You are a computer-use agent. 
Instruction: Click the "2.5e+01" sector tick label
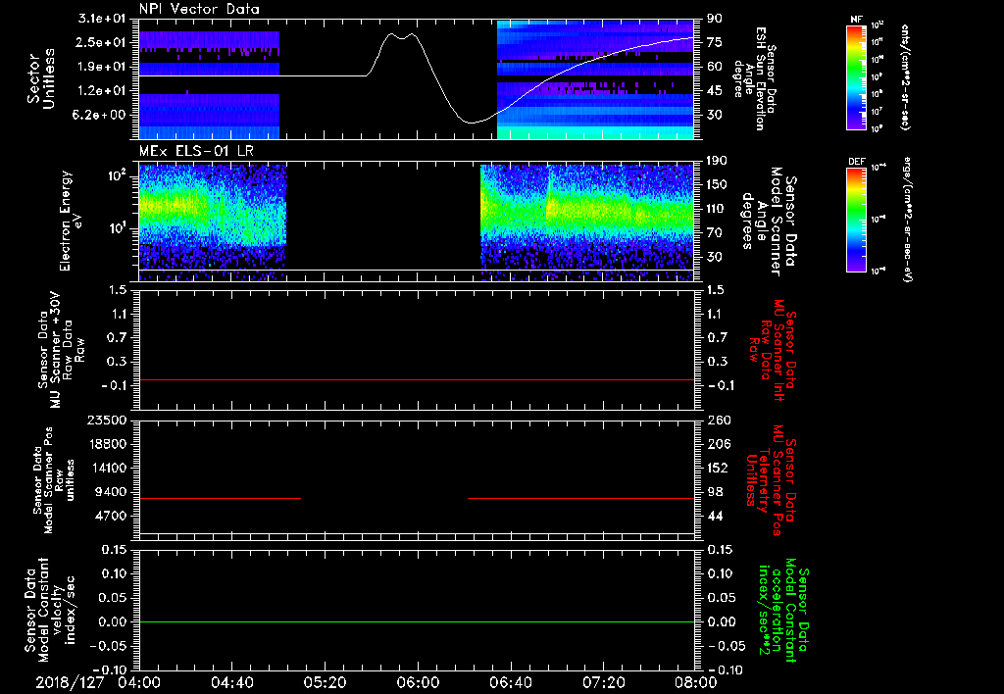point(101,42)
